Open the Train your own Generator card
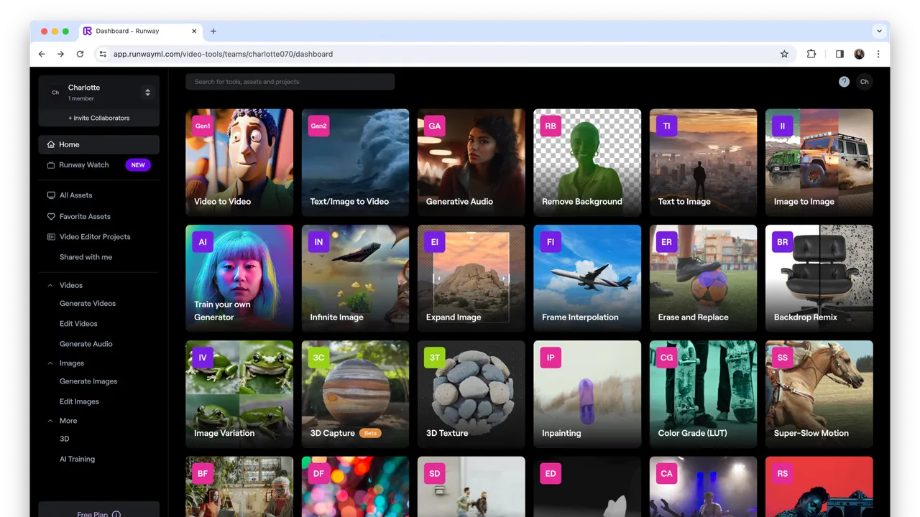This screenshot has width=920, height=517. 239,279
